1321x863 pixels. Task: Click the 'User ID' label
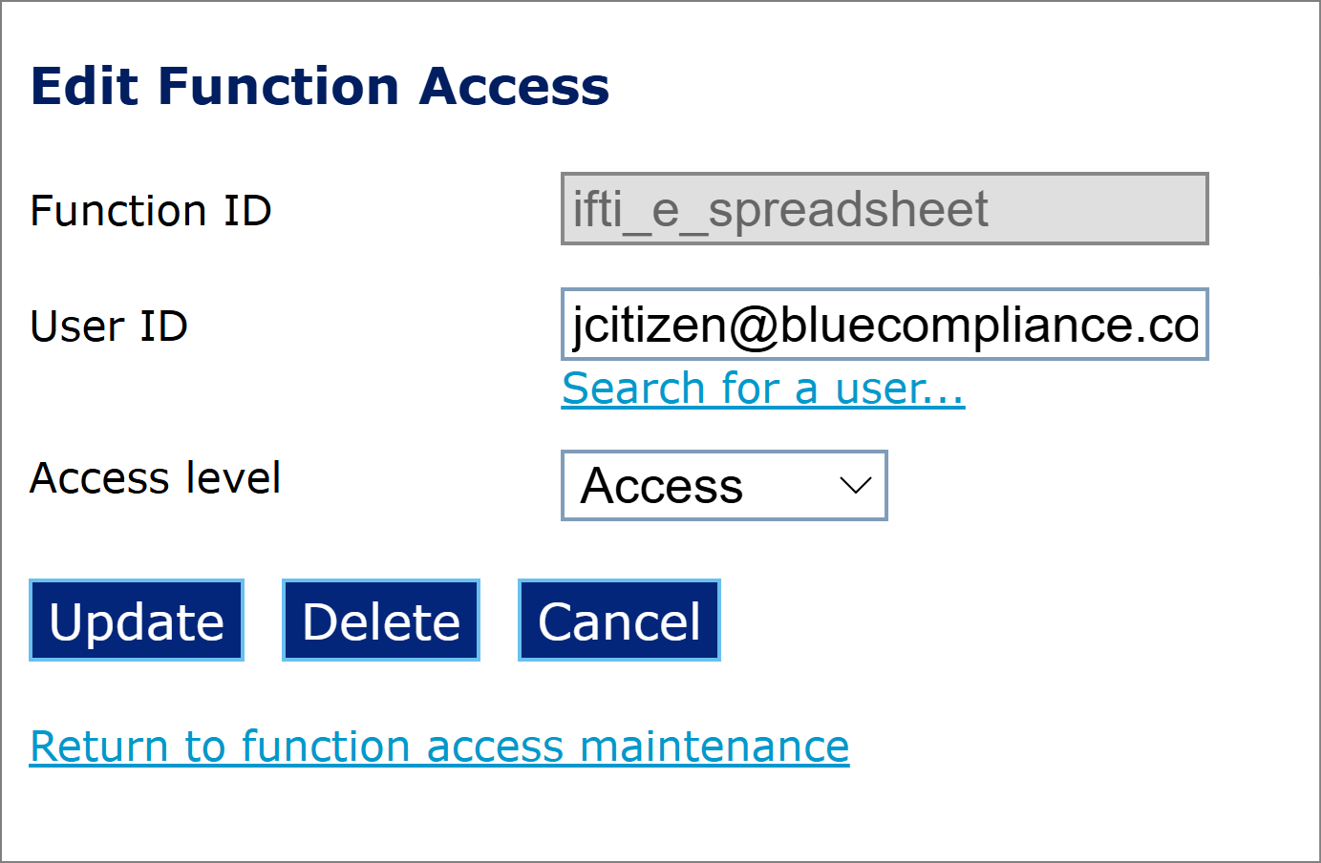pos(109,326)
